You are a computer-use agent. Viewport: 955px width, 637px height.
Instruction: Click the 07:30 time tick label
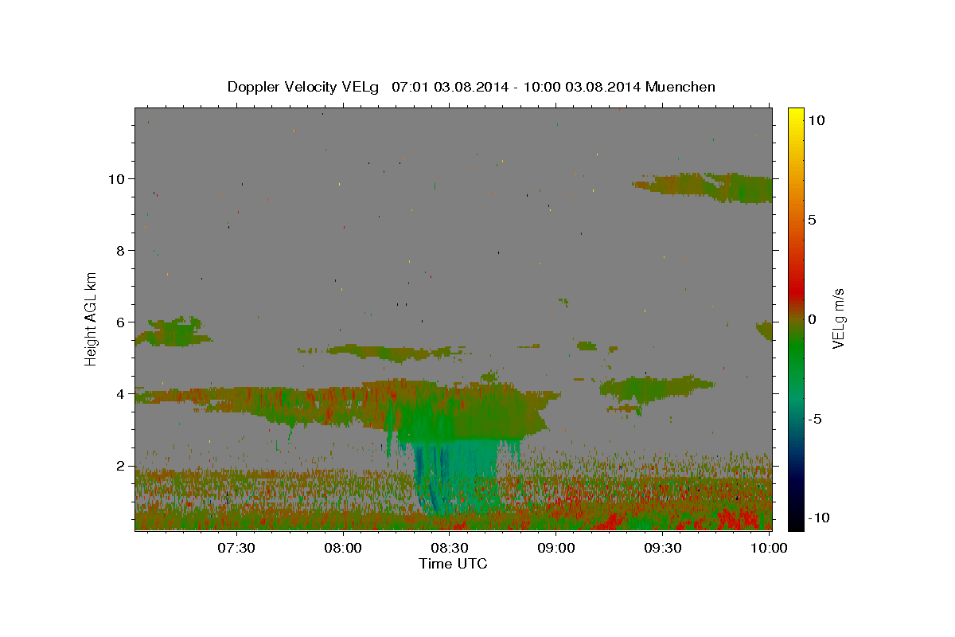(236, 548)
